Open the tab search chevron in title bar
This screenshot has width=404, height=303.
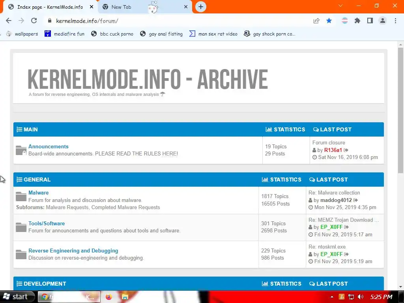point(340,6)
